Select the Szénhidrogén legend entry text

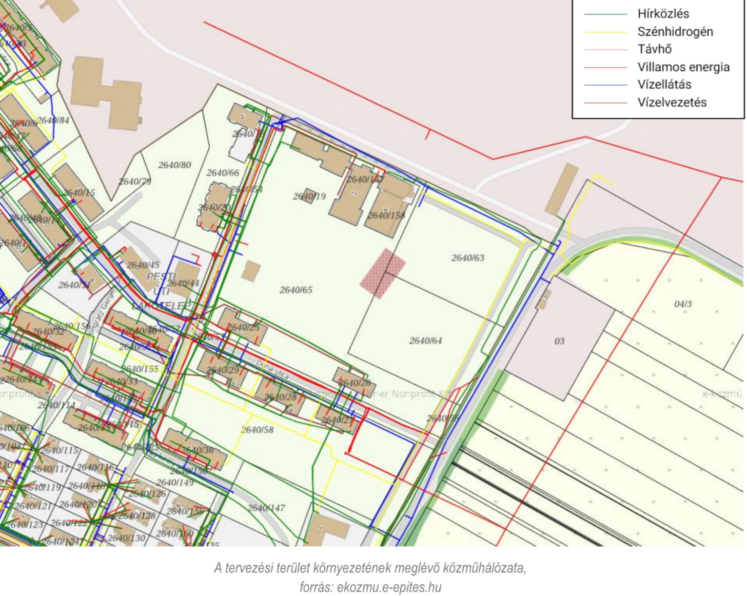[x=675, y=32]
